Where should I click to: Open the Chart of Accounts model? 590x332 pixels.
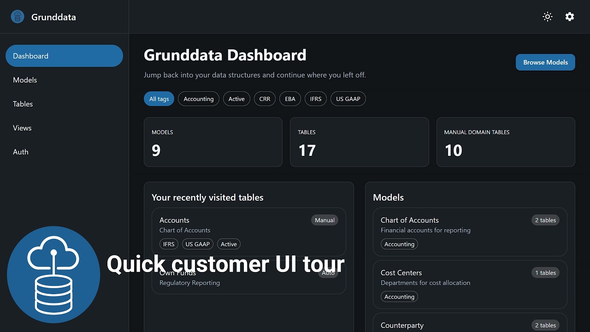470,232
